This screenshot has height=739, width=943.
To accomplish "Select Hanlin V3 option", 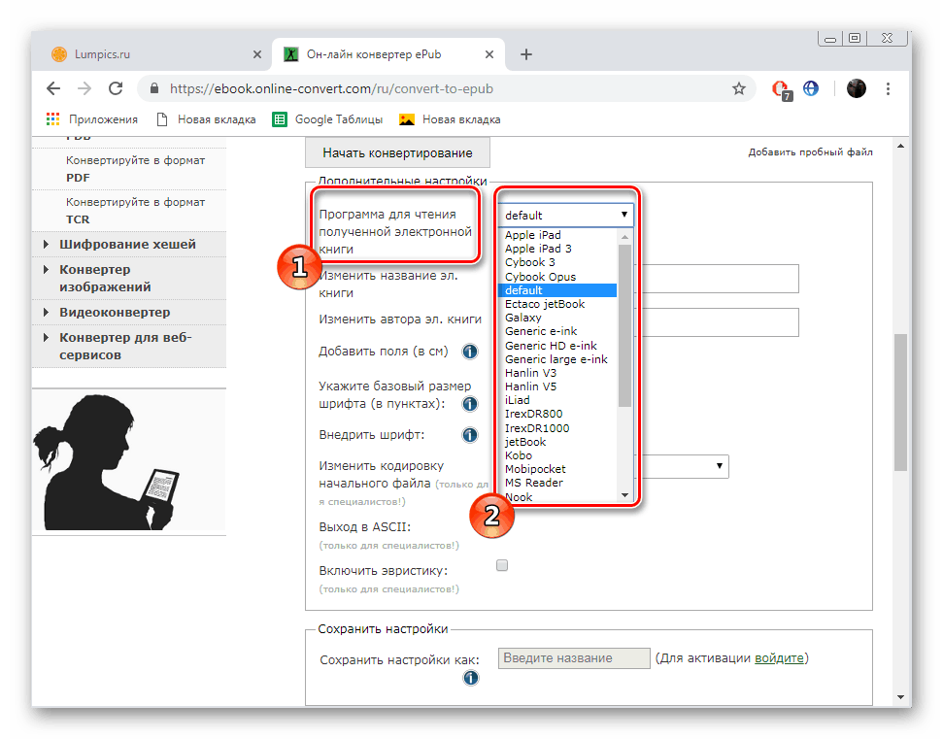I will point(557,374).
